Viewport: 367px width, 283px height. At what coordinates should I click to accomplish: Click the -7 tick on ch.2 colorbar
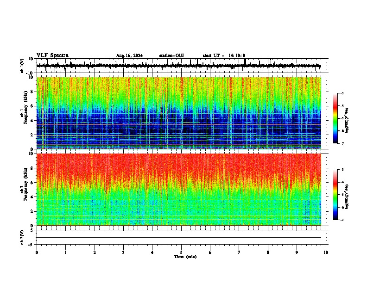tap(342, 220)
